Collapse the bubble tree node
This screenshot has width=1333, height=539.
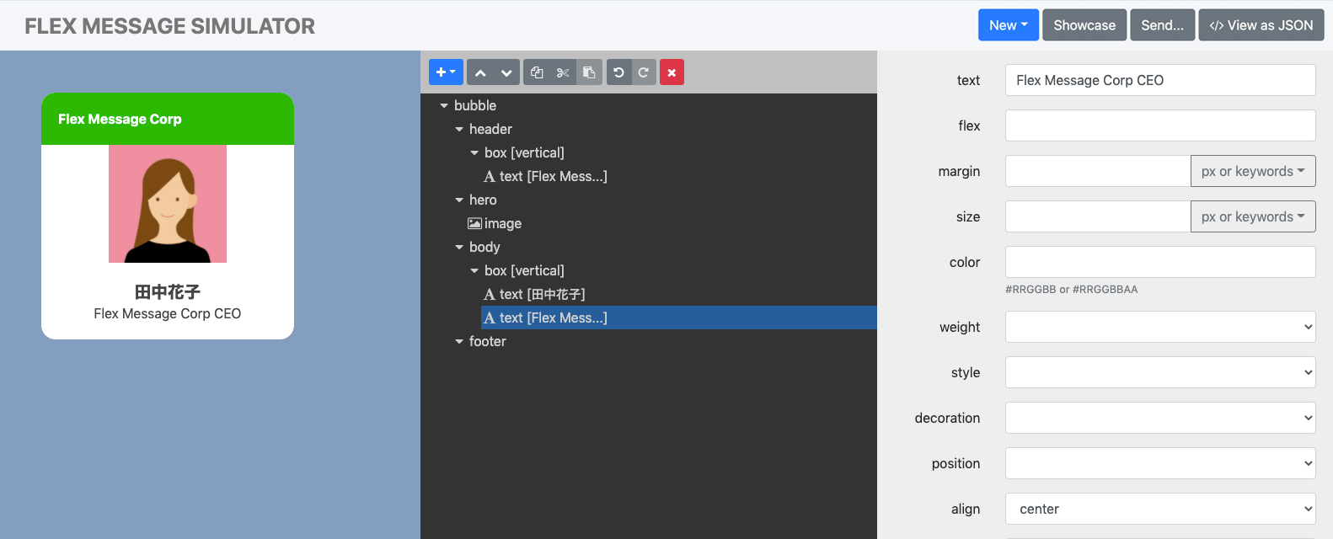(444, 106)
